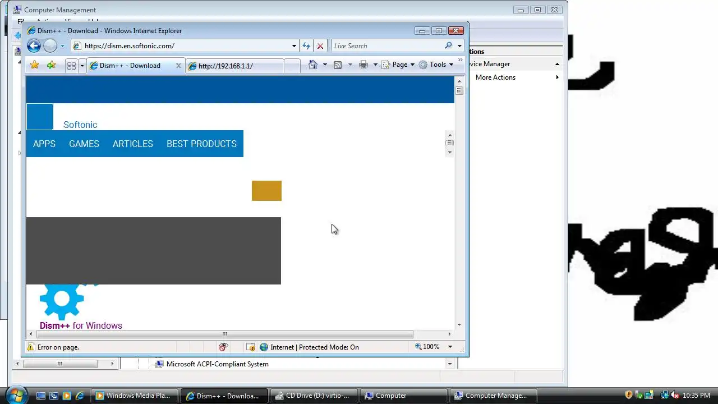Image resolution: width=718 pixels, height=404 pixels.
Task: Click the pop-up blocker status icon
Action: click(x=223, y=347)
